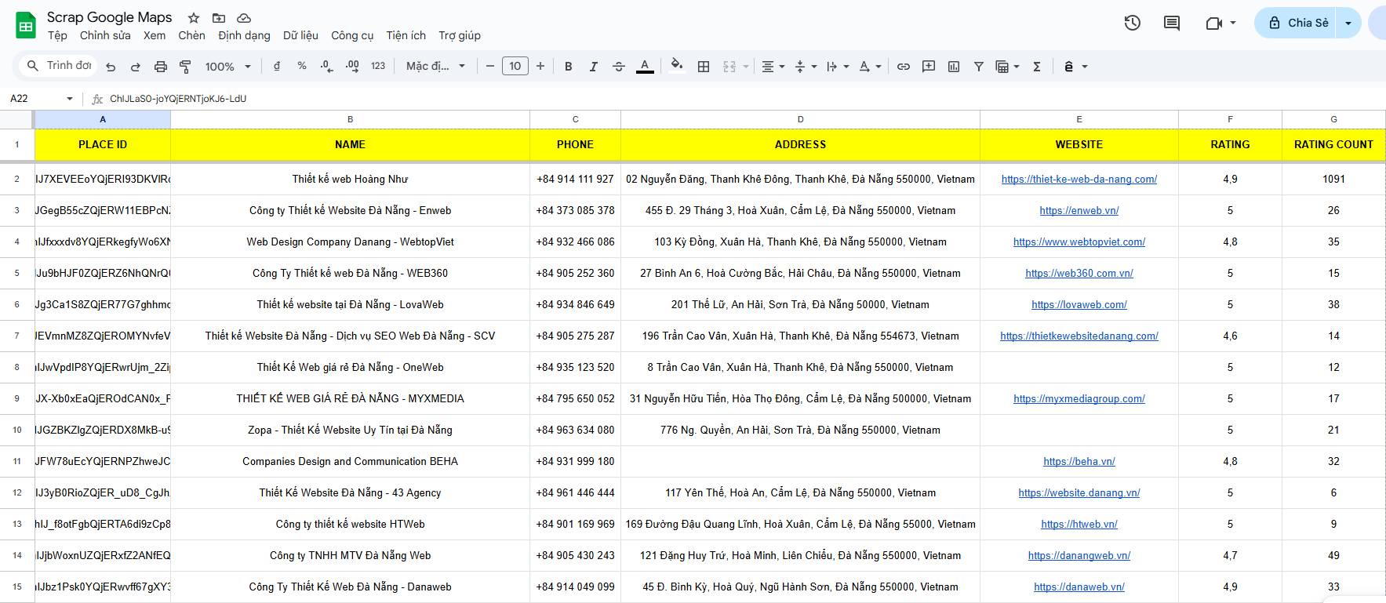Select cell with rating count 1091
1386x603 pixels.
point(1333,180)
